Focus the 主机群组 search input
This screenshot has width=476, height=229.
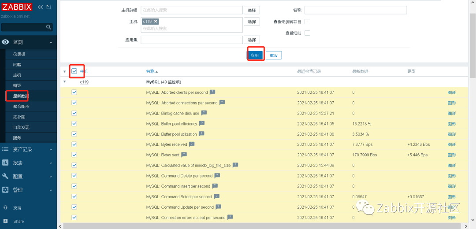192,10
